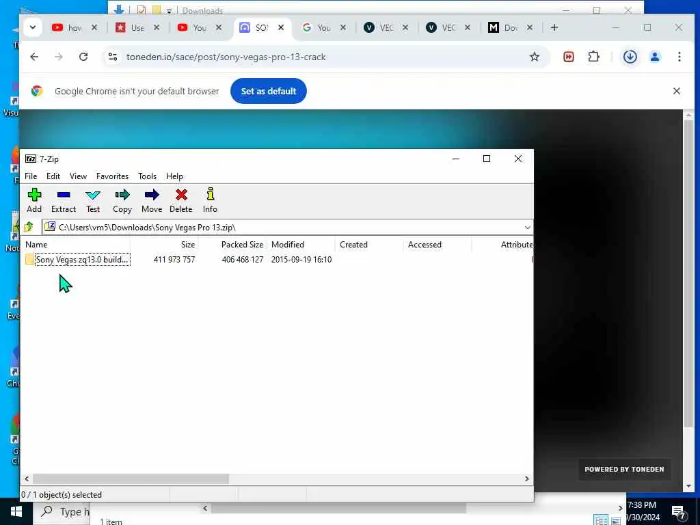Extract the archive with Extract tool
This screenshot has height=525, width=700.
tap(64, 200)
